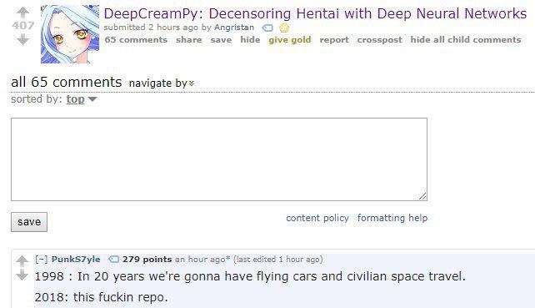
Task: Open the 'content policy' link
Action: coord(317,218)
